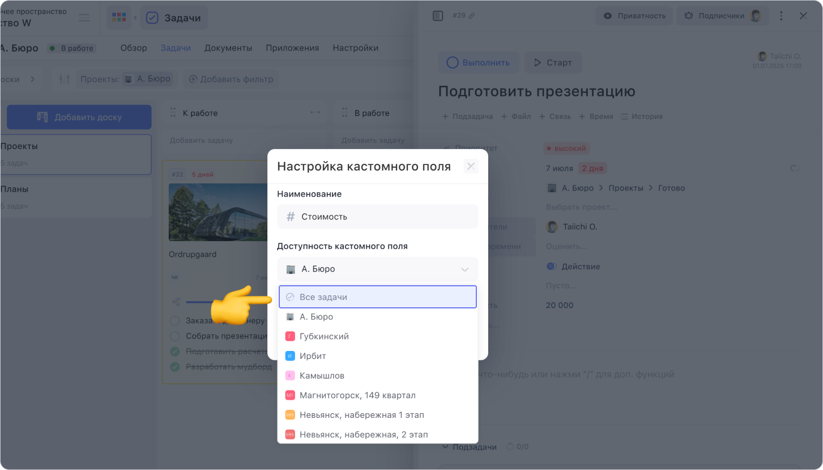Screen dimensions: 823x470
Task: Click the blue Ирбит project icon
Action: (x=290, y=356)
